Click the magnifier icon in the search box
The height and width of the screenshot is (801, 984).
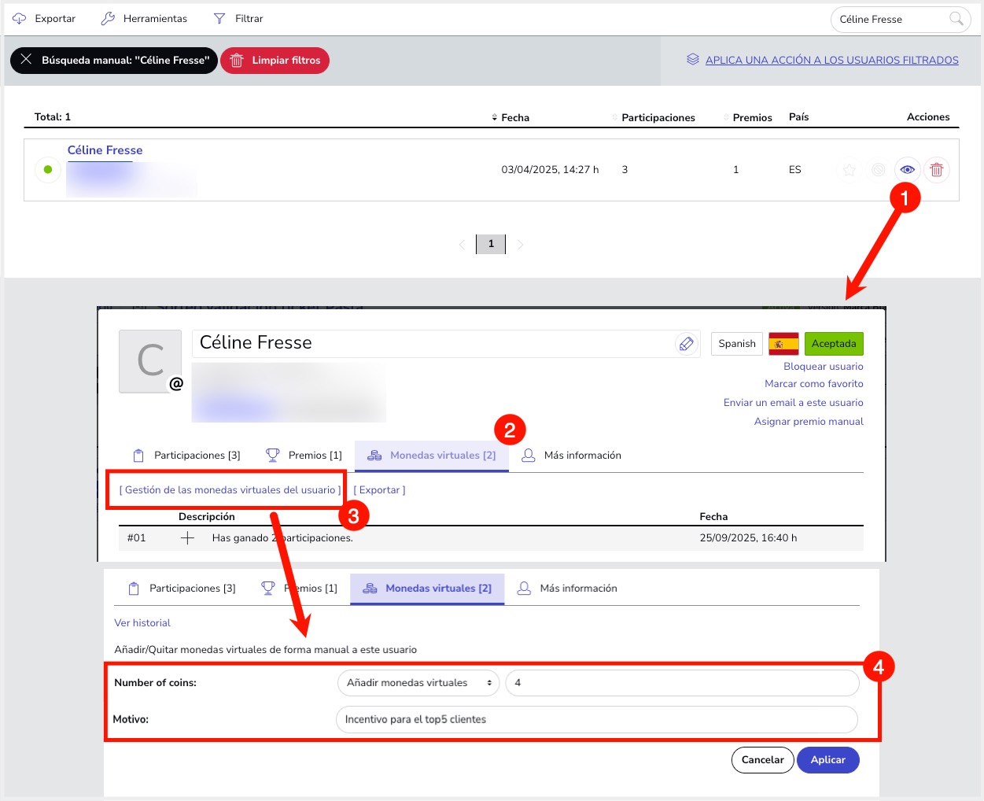[x=956, y=19]
